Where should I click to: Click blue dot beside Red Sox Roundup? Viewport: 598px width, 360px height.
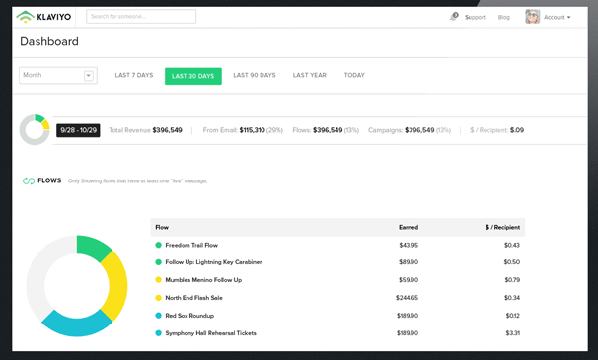tap(158, 316)
